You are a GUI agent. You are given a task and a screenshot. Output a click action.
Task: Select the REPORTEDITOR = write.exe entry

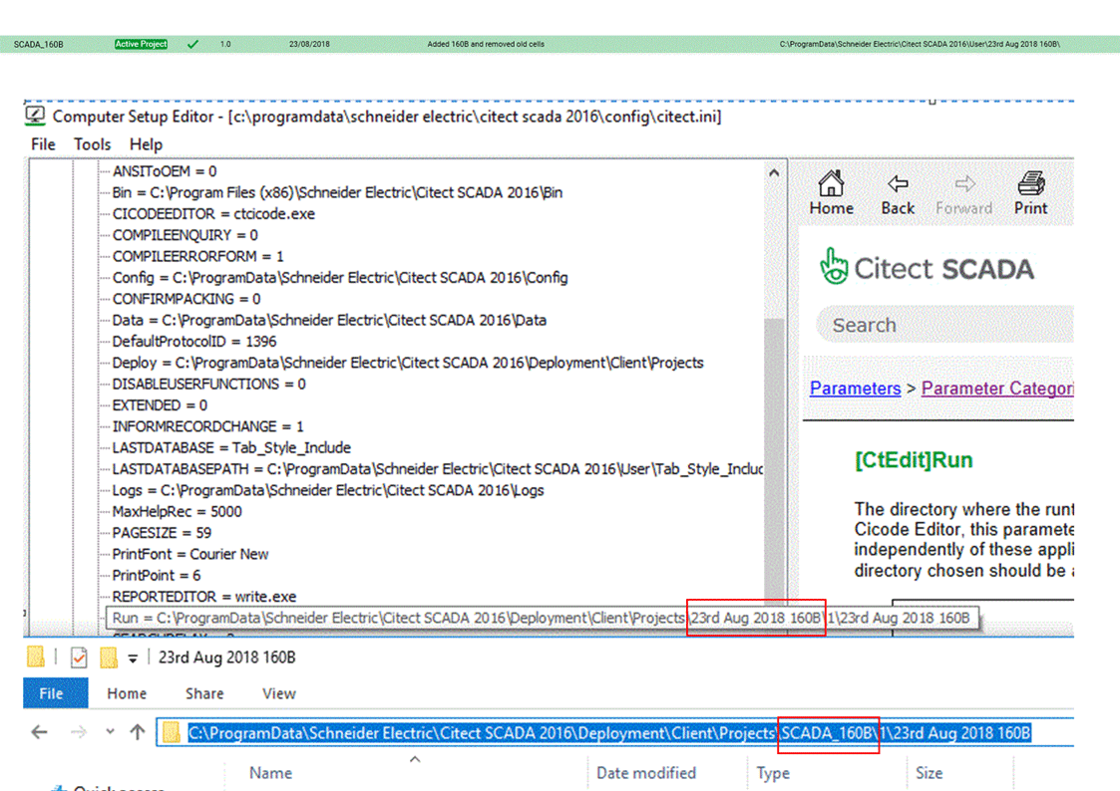pos(204,597)
